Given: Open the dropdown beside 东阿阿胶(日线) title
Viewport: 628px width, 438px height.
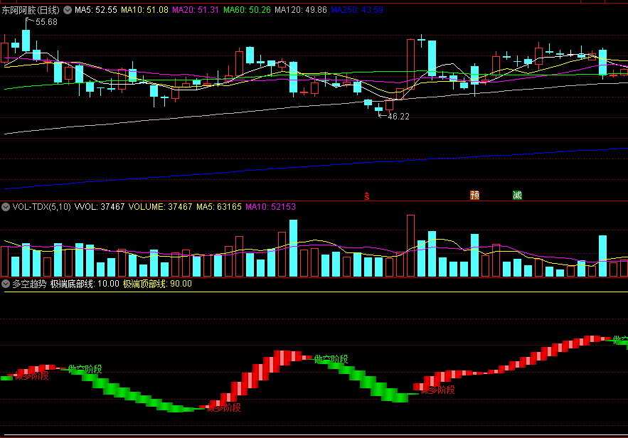Looking at the screenshot, I should click(68, 10).
